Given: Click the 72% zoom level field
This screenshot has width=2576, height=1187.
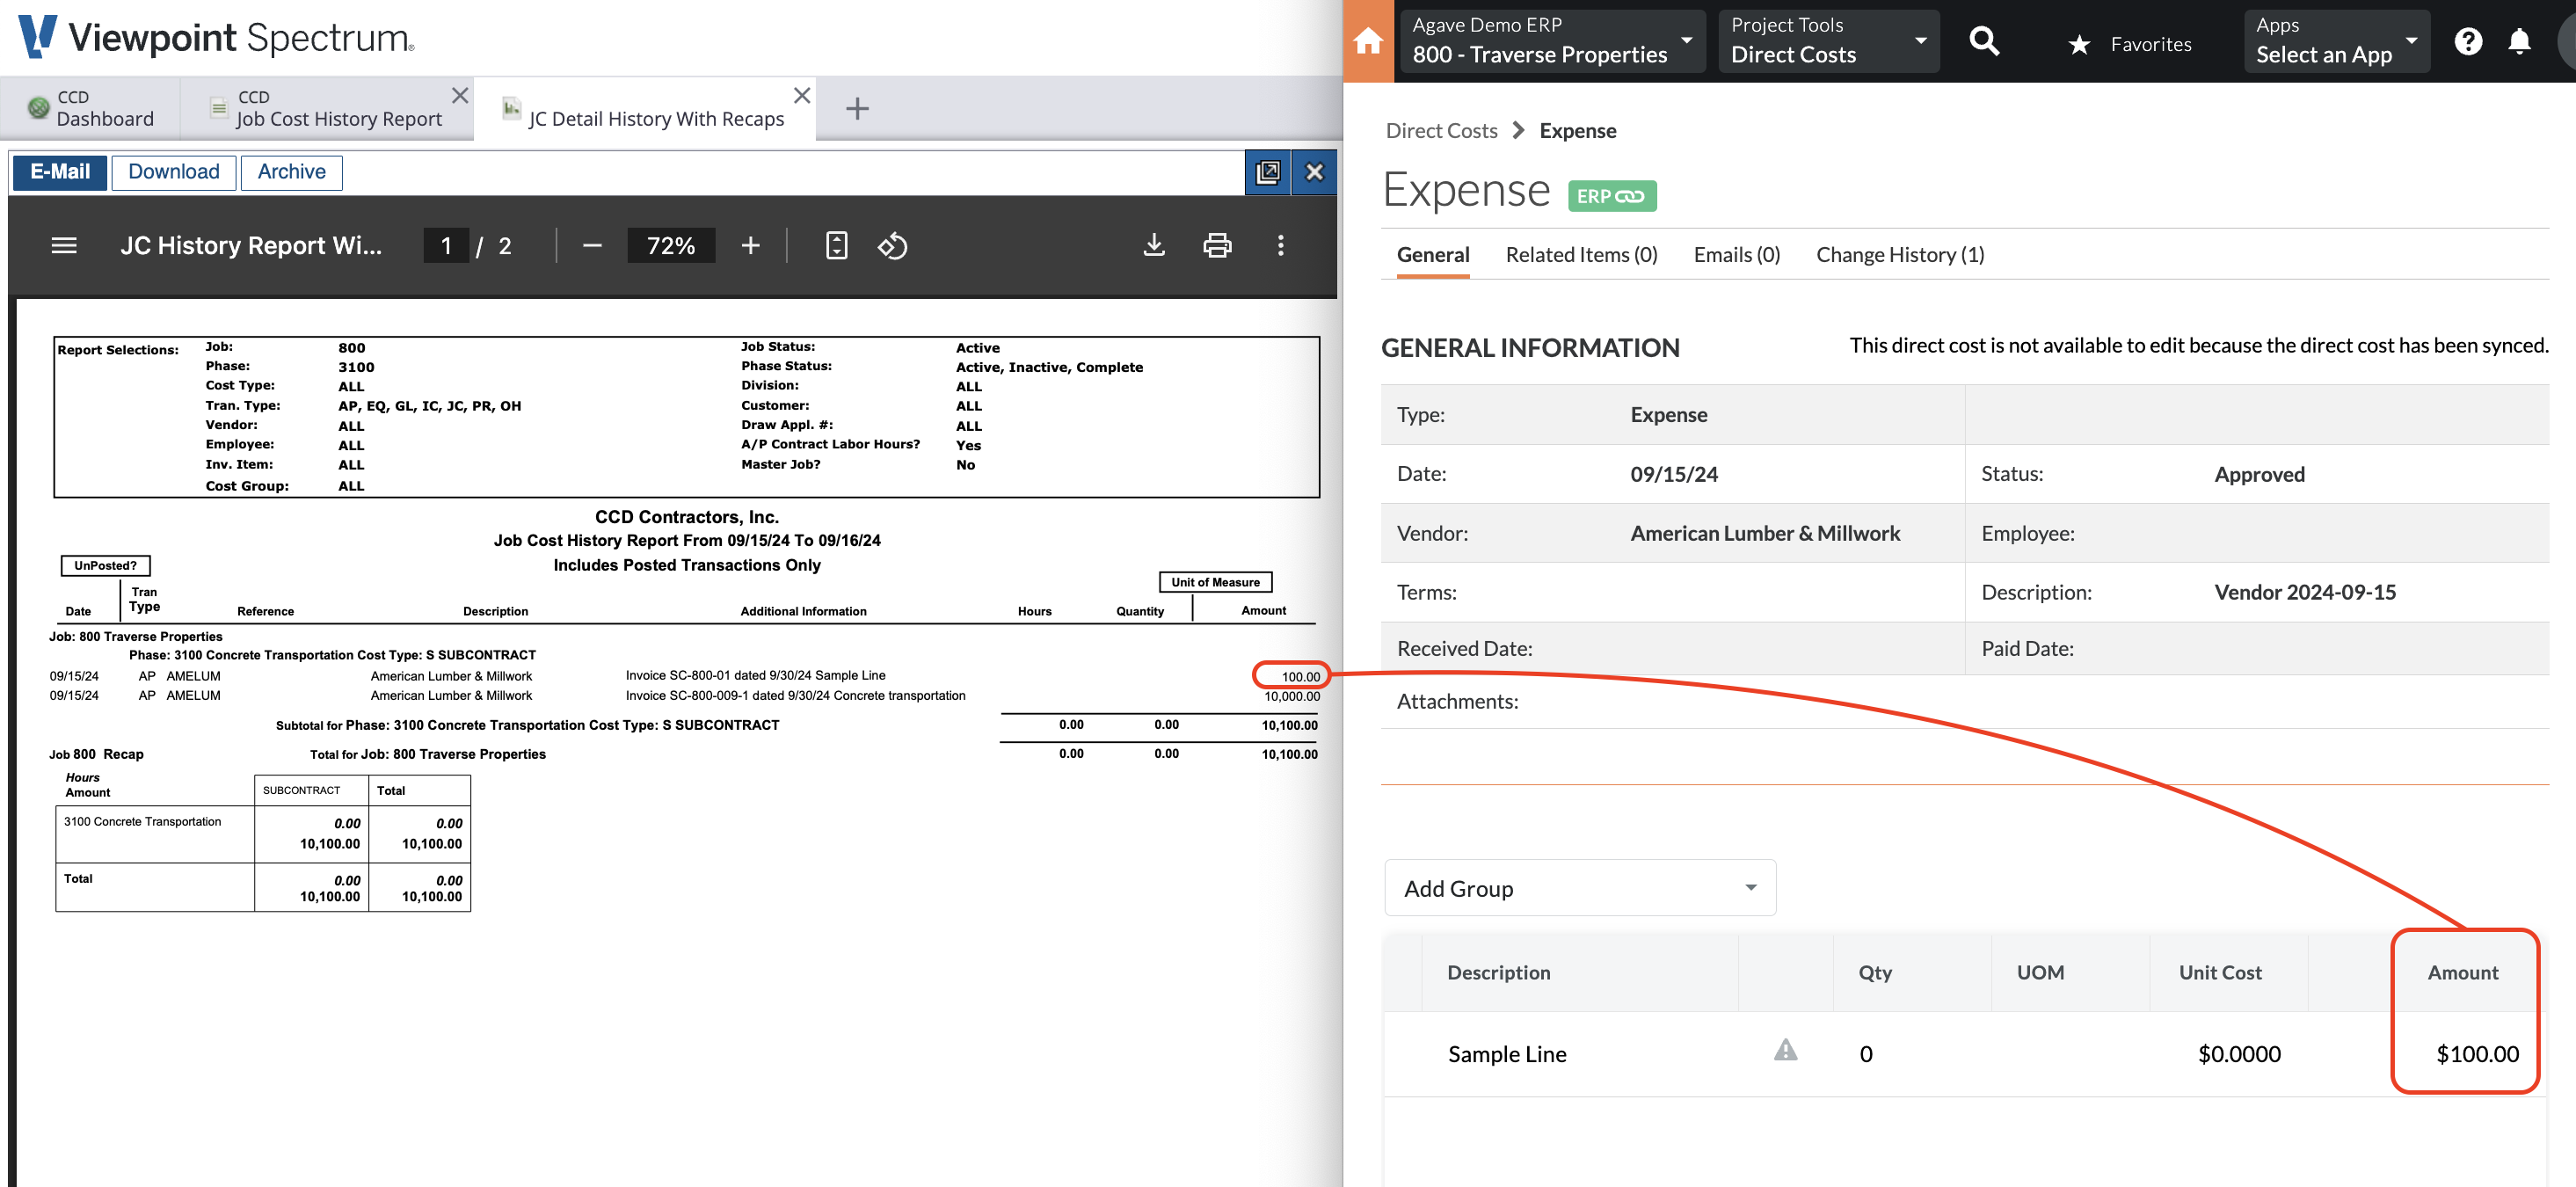Looking at the screenshot, I should [670, 246].
